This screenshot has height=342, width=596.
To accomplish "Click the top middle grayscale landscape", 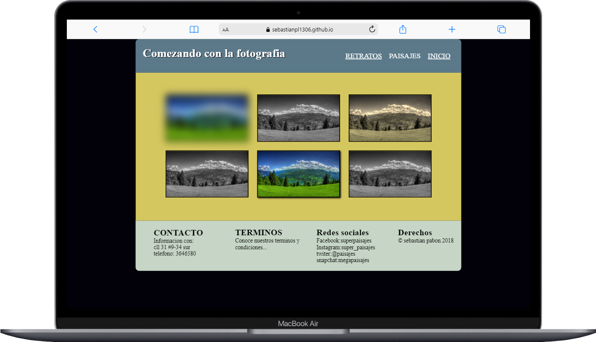I will click(298, 118).
